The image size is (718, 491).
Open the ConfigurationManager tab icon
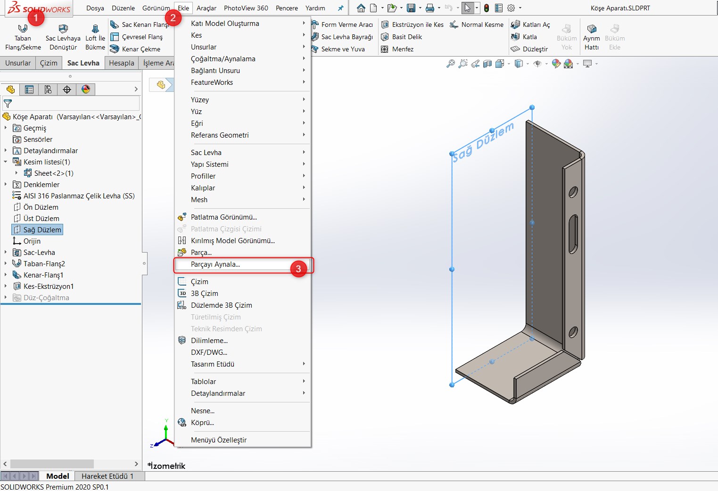tap(48, 89)
